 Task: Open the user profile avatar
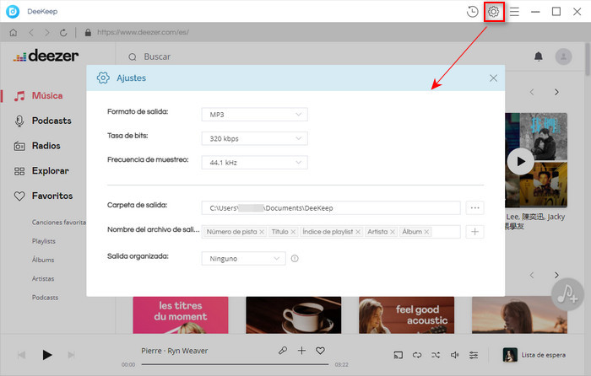563,56
